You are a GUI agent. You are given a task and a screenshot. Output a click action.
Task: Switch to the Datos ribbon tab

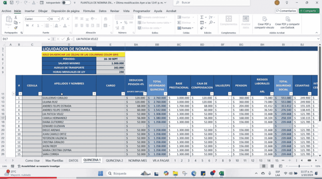point(103,11)
